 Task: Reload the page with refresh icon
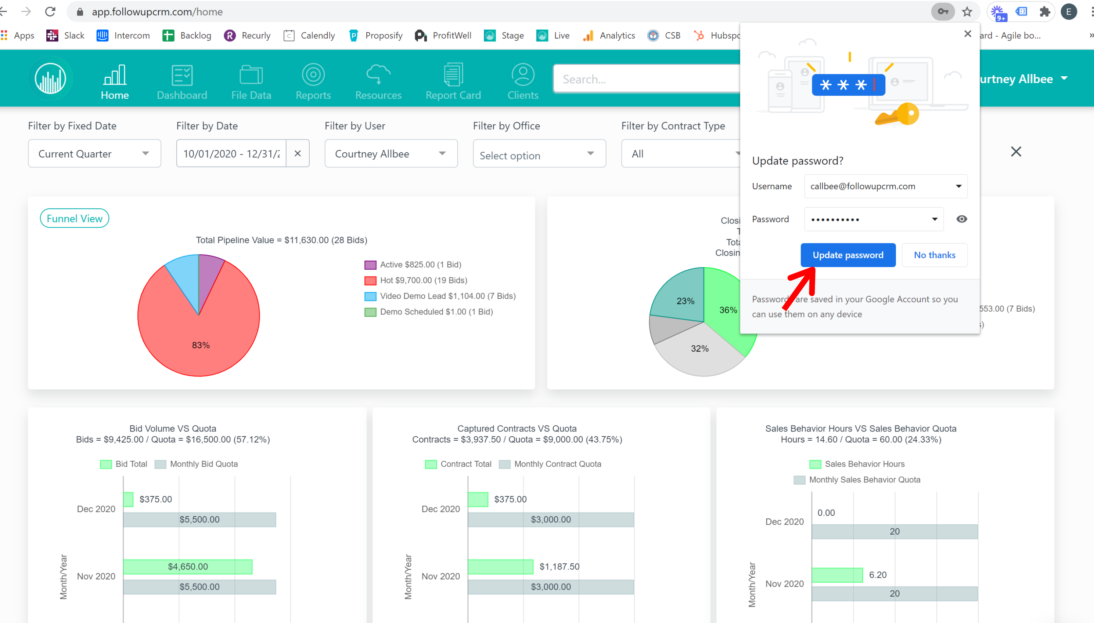[x=51, y=11]
